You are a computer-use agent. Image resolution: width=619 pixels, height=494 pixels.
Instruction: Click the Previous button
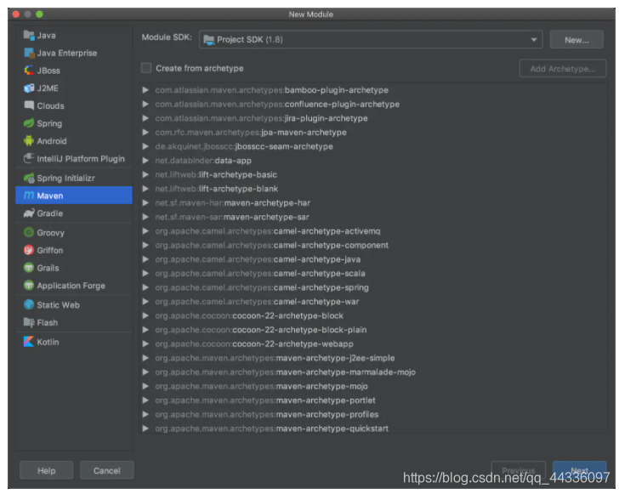point(519,470)
